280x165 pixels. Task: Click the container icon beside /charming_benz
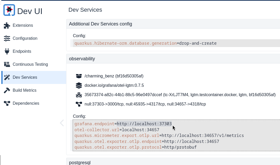pyautogui.click(x=79, y=76)
